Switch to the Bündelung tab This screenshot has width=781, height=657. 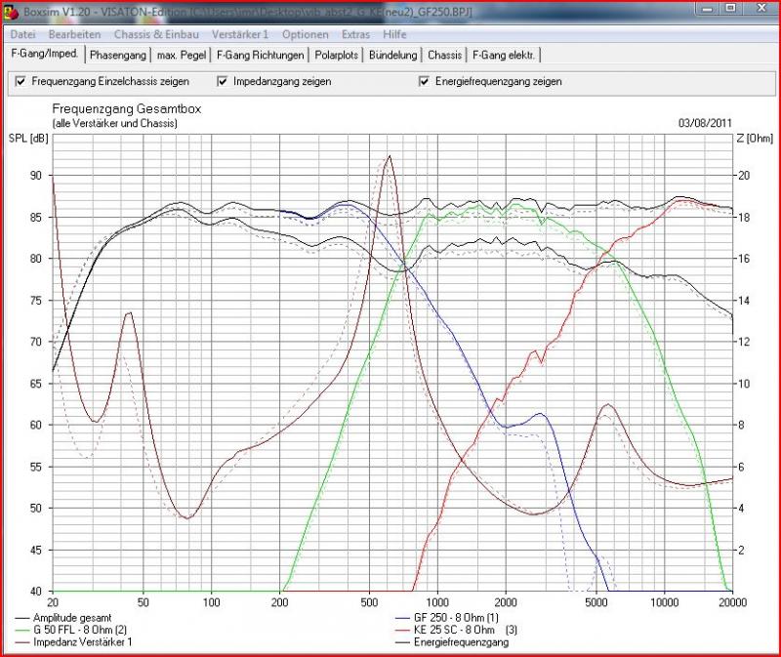392,56
